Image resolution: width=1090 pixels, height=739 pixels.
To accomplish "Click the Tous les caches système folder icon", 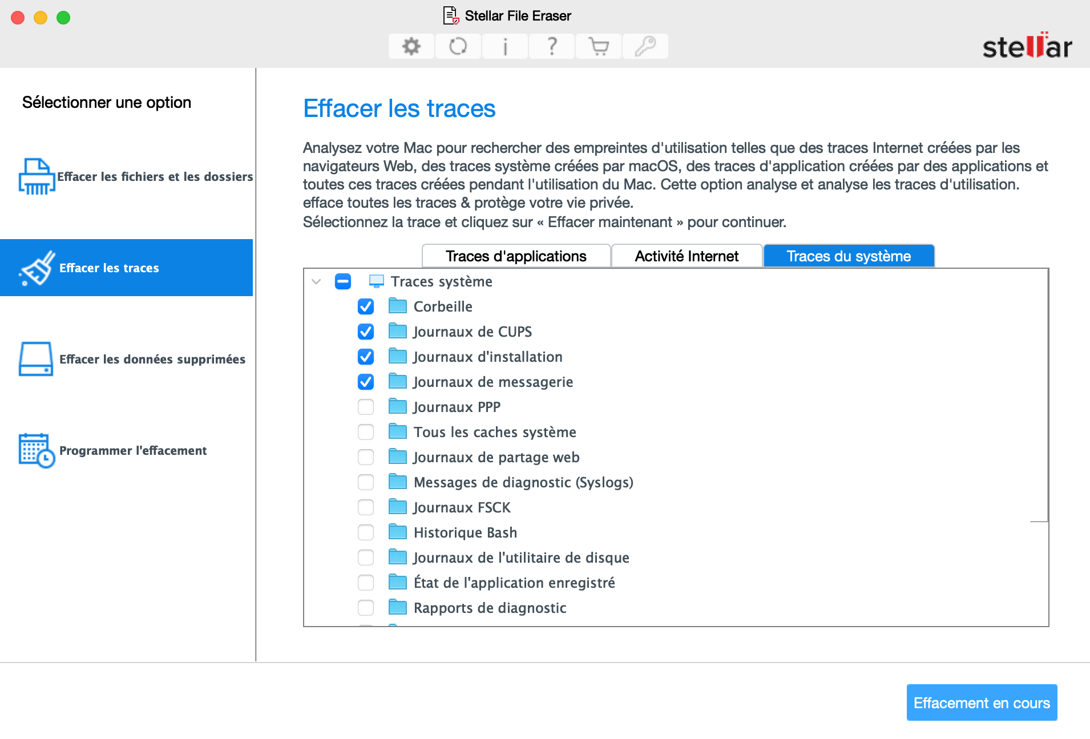I will tap(398, 431).
